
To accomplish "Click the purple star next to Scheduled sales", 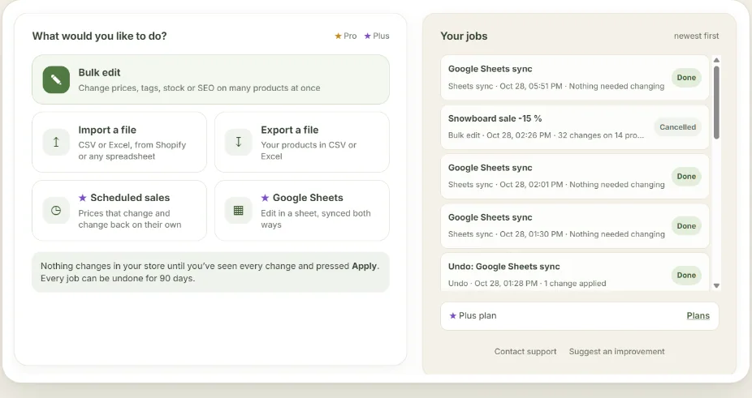I will point(83,198).
